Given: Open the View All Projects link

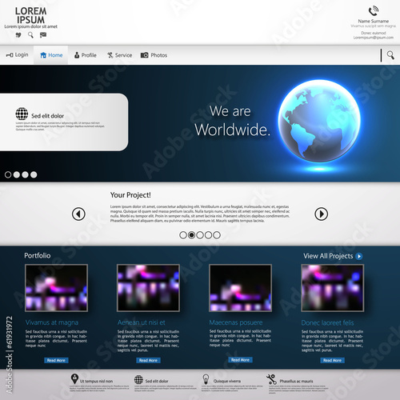Looking at the screenshot, I should coord(328,256).
